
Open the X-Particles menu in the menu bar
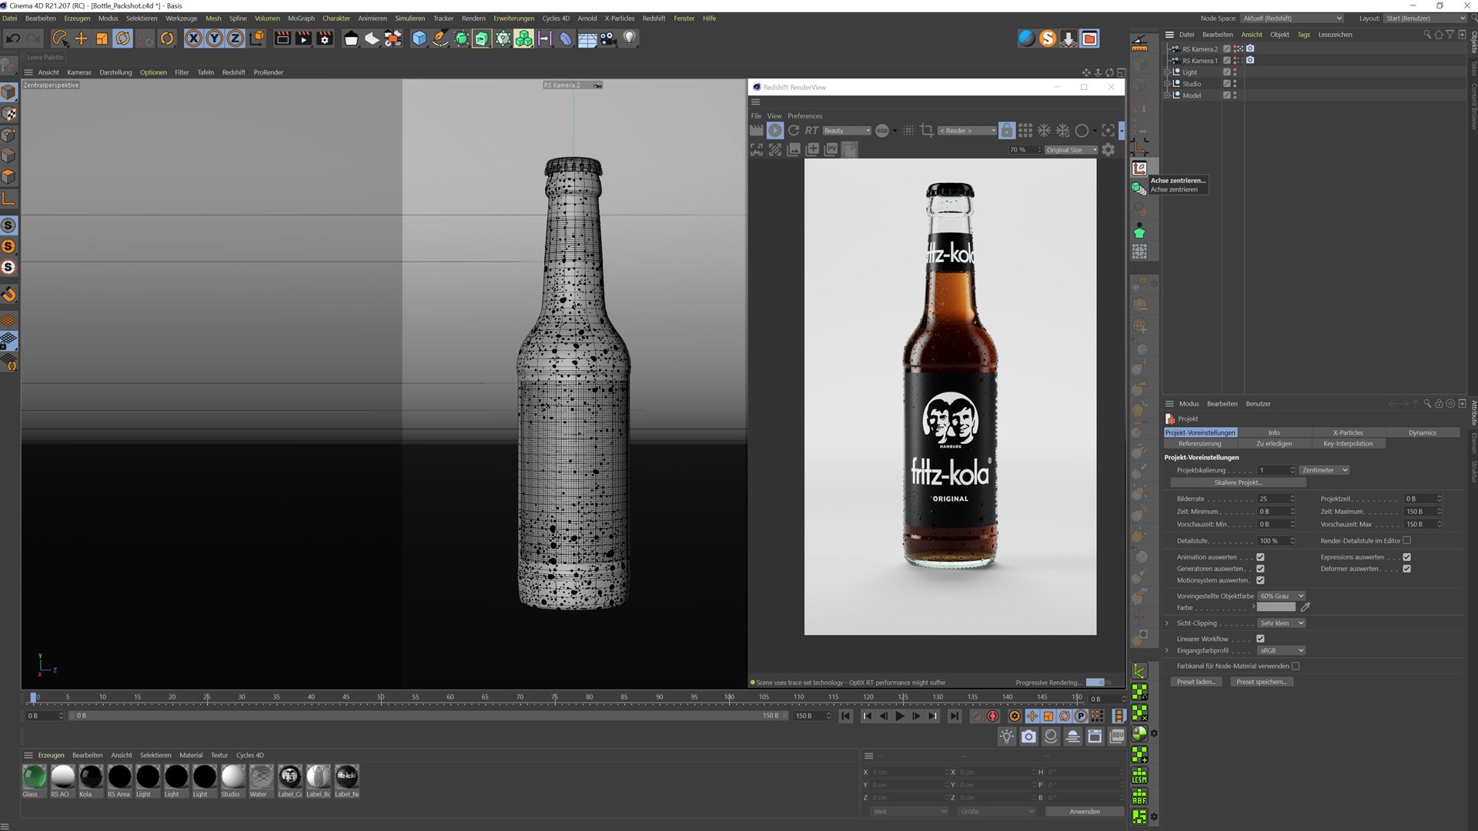coord(619,18)
